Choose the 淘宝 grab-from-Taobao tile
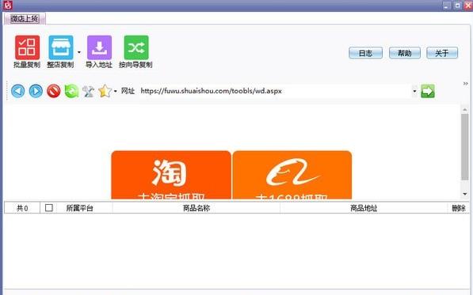This screenshot has height=295, width=473. 171,175
